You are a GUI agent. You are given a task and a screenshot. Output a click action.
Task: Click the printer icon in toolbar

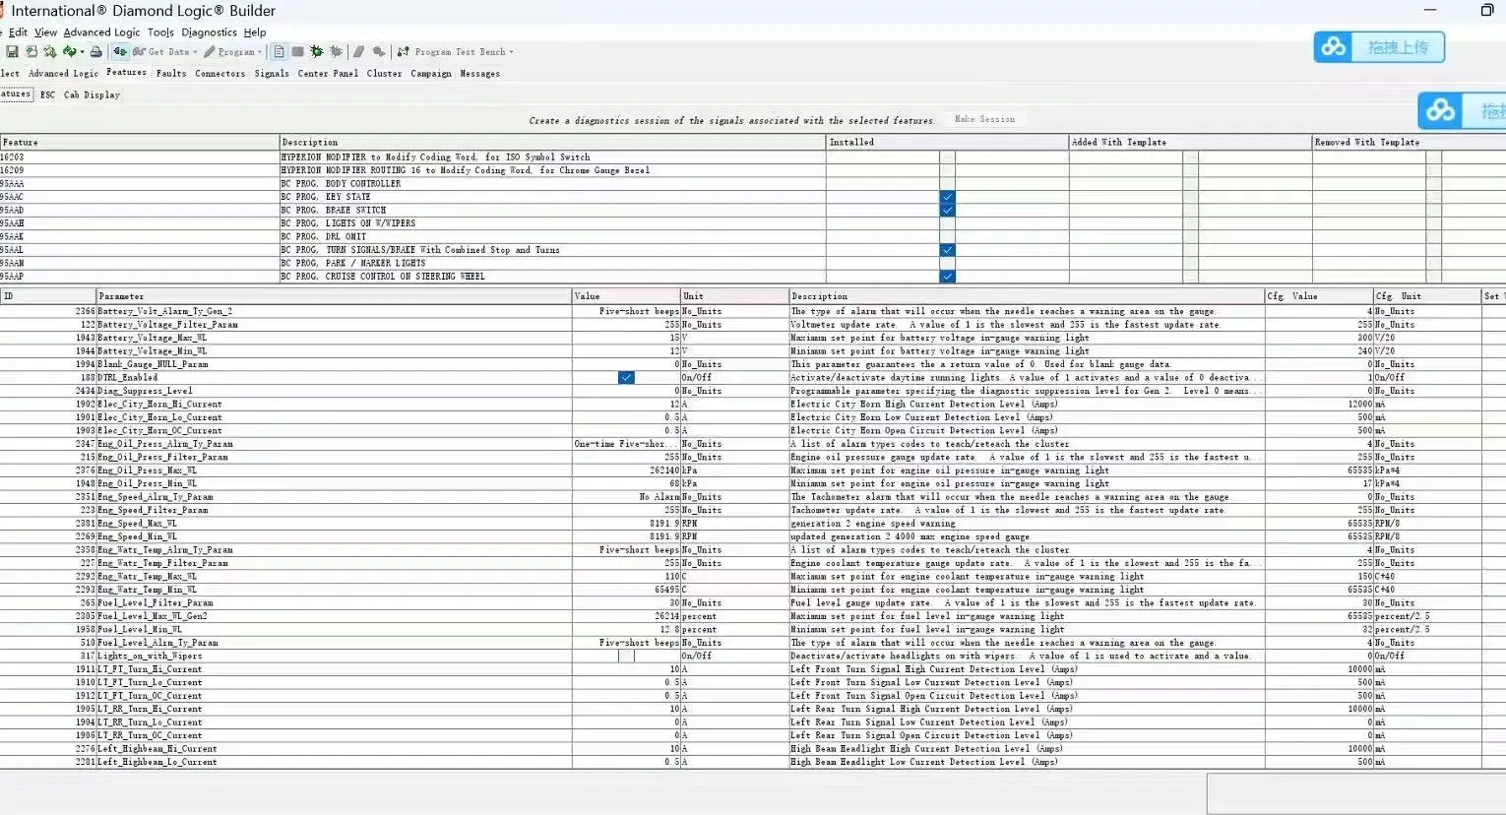(95, 51)
